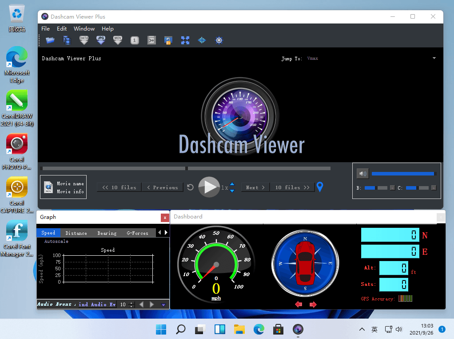Open the Edit menu
Screen dimensions: 454x339
coord(62,29)
